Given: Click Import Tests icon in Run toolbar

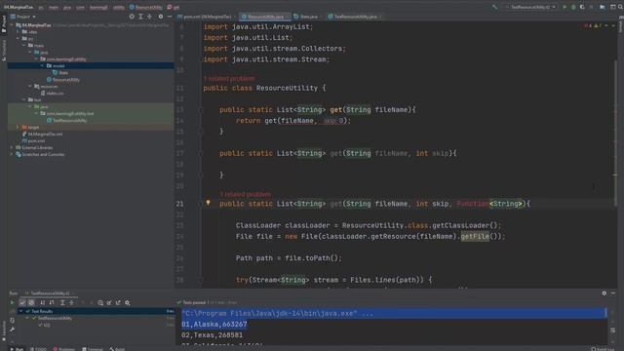Looking at the screenshot, I should [x=109, y=303].
